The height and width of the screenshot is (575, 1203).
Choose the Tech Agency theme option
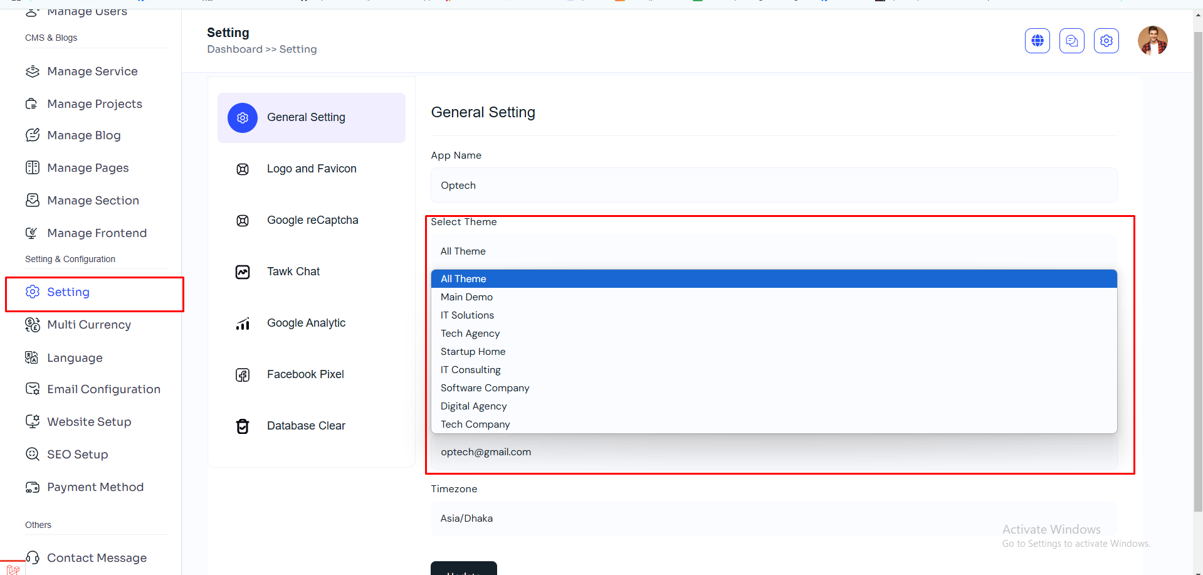470,334
